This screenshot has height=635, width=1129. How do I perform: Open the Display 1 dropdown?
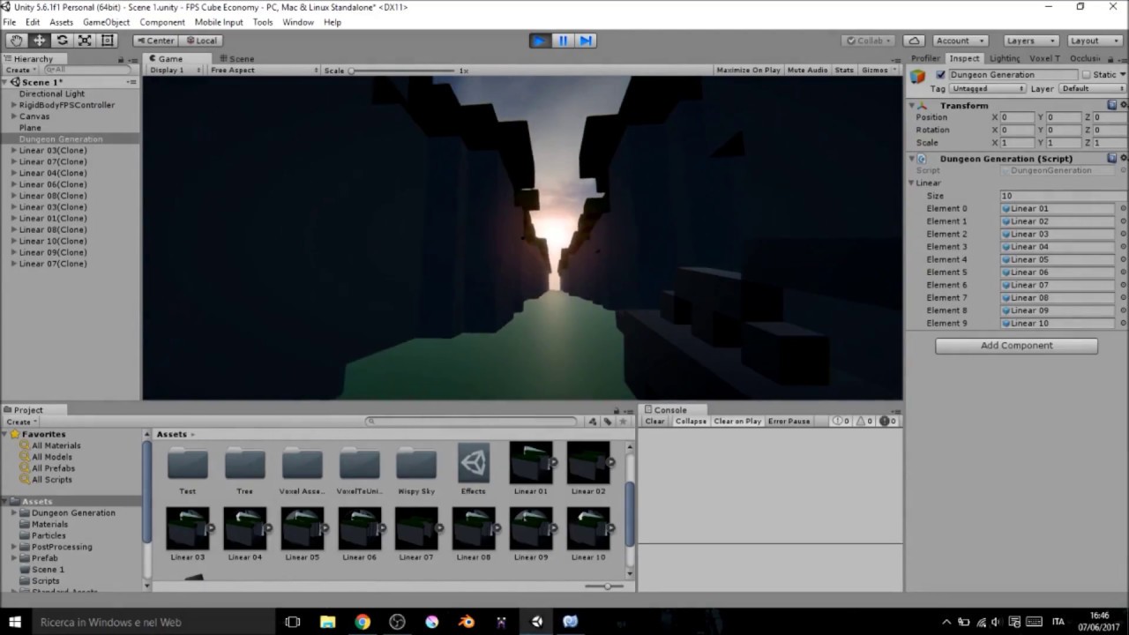pos(175,70)
